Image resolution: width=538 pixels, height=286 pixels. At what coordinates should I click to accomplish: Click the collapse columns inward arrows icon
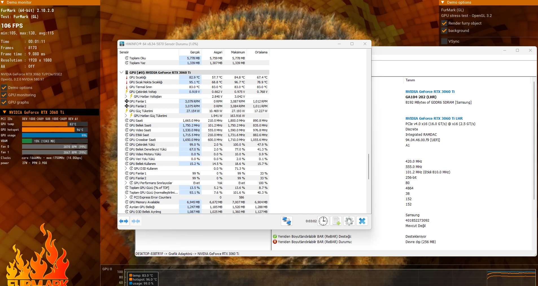(x=136, y=221)
